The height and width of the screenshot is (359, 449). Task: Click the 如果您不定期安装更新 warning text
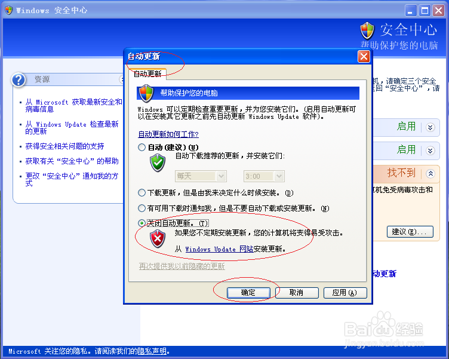259,232
